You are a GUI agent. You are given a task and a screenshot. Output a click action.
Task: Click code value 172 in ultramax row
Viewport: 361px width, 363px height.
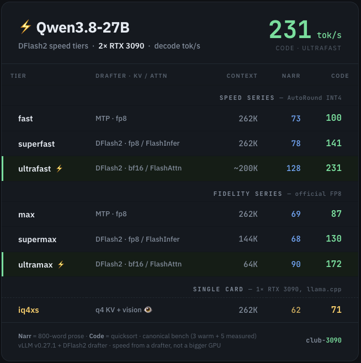(333, 264)
